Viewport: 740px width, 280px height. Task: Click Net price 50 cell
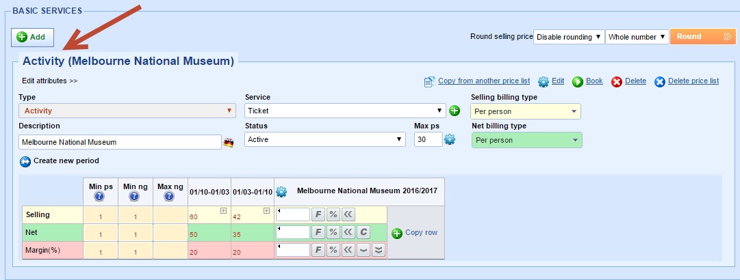point(209,232)
